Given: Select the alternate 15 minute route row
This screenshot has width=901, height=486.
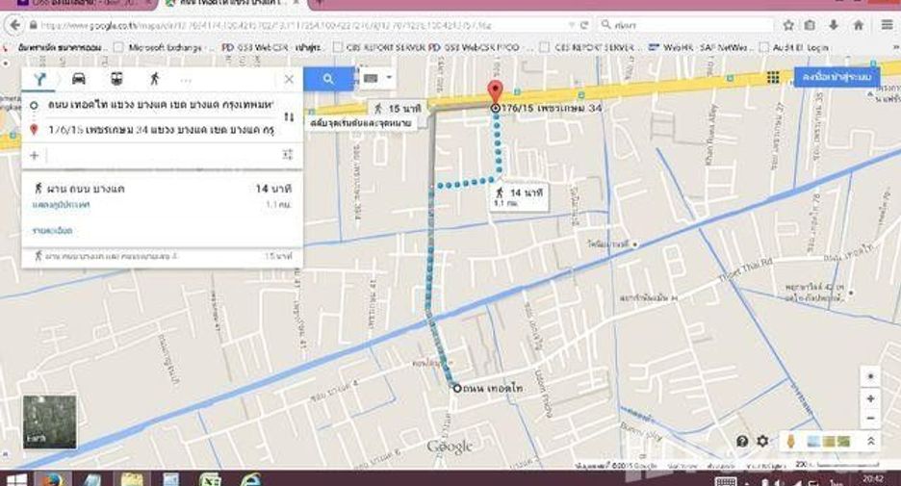Looking at the screenshot, I should tap(162, 256).
